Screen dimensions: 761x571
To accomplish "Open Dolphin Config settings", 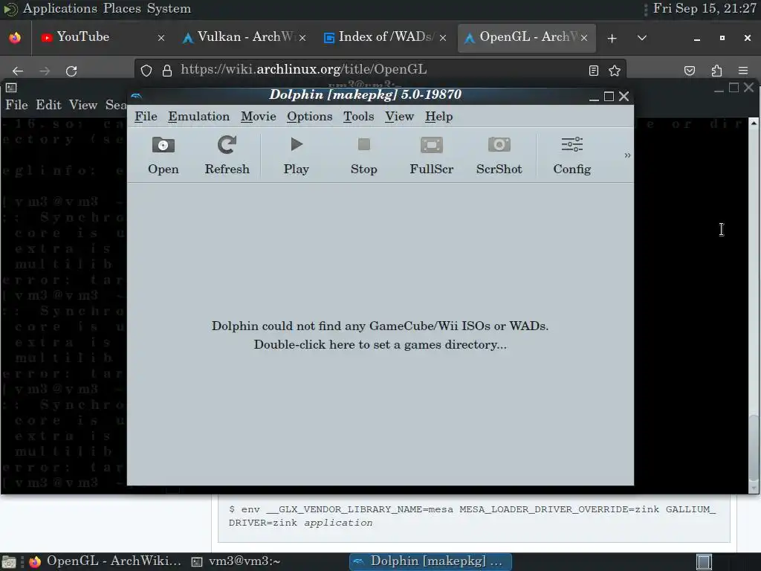I will 571,155.
